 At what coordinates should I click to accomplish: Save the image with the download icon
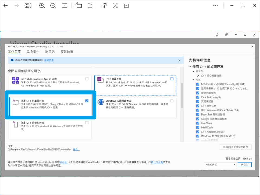tap(126, 5)
